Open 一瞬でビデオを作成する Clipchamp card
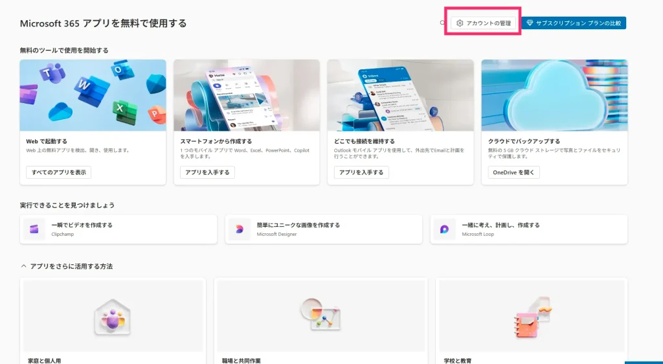The image size is (663, 364). [x=118, y=229]
